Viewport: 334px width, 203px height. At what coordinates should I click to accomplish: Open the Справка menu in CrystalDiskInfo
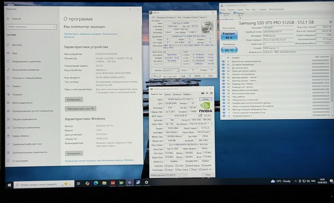(263, 9)
